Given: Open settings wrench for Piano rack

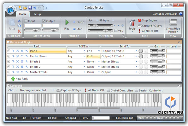Looking at the screenshot, I should 27,51.
